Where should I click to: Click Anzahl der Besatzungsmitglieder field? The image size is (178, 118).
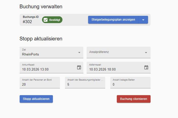(85, 83)
